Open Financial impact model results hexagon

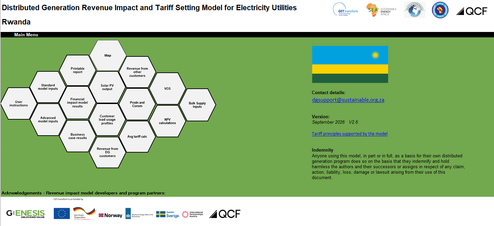tap(77, 103)
